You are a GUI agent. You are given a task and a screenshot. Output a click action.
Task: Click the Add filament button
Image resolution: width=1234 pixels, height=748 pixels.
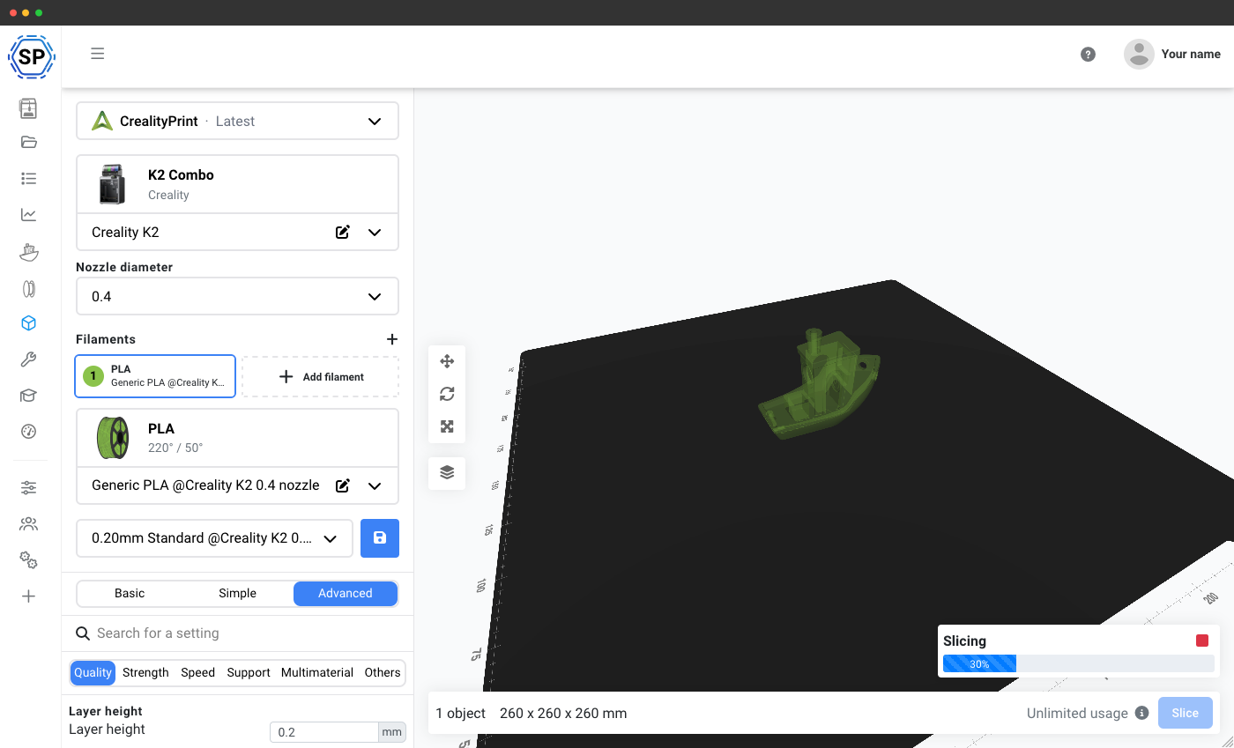point(321,377)
